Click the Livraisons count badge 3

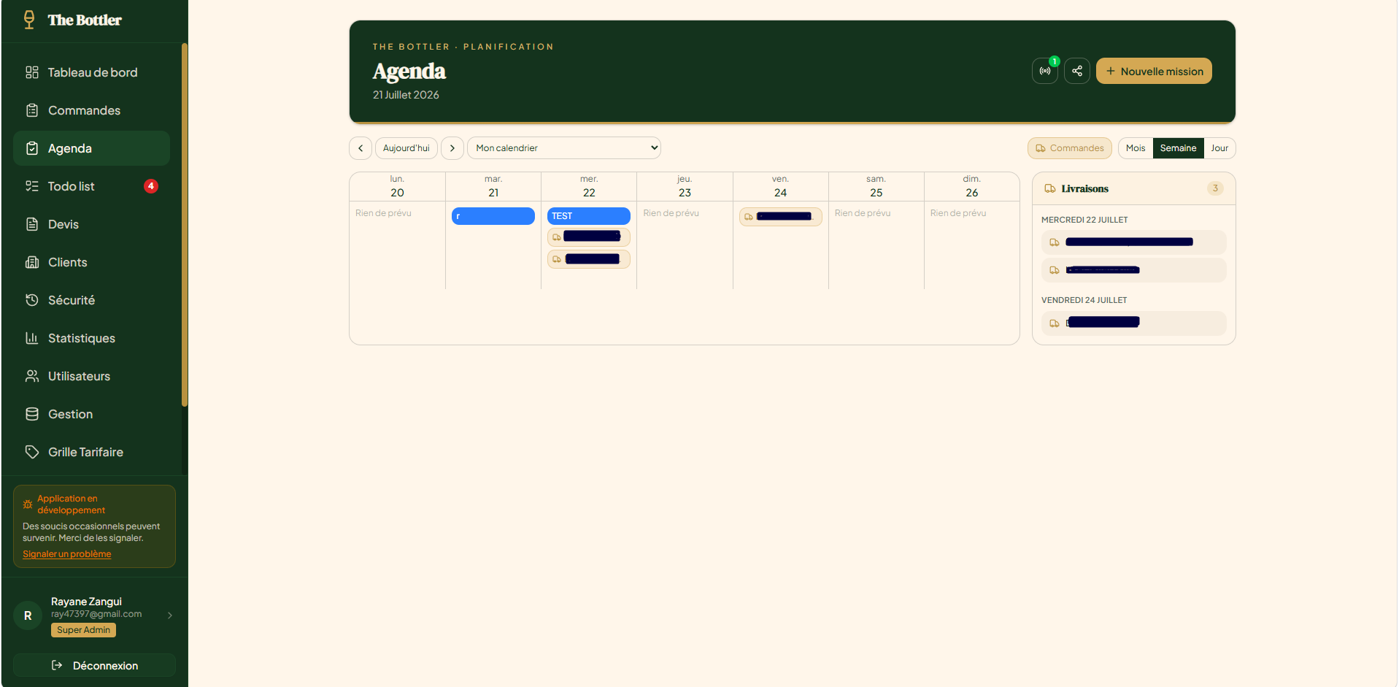click(x=1215, y=188)
